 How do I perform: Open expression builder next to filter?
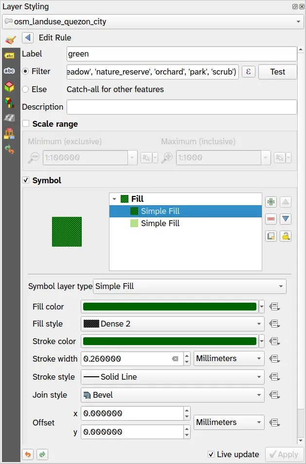coord(249,72)
